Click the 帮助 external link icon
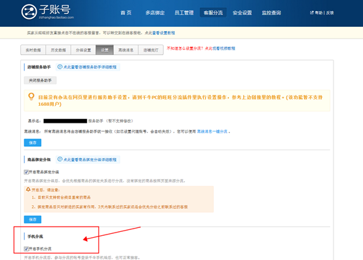This screenshot has height=260, width=363. [312, 12]
